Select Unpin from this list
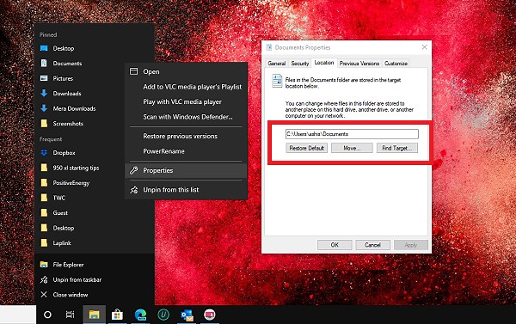Viewport: 516px width, 324px height. [x=186, y=190]
